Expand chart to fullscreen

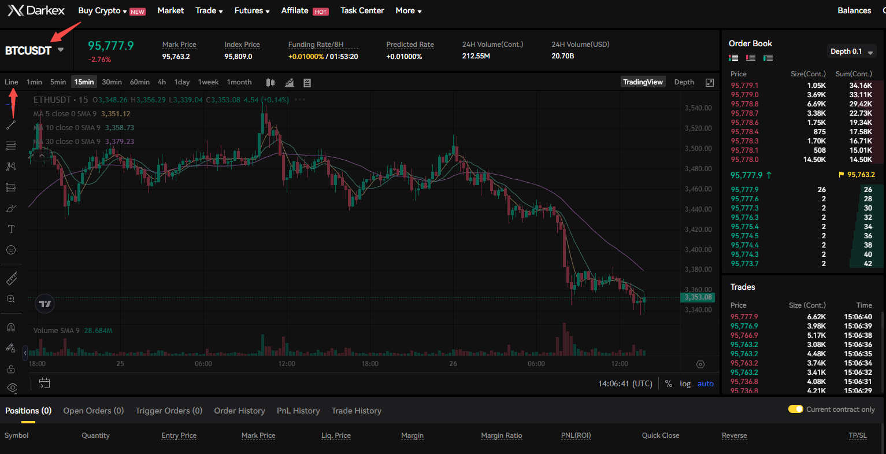(x=710, y=83)
